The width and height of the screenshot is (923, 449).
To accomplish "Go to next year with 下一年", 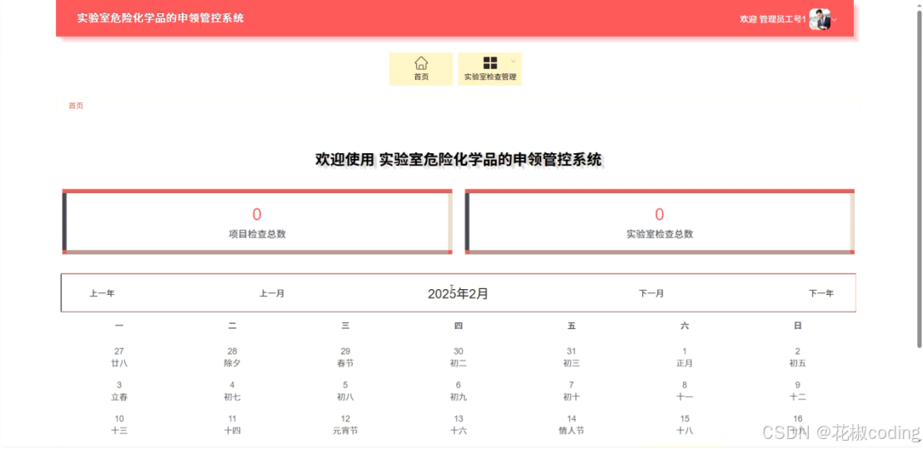I will pyautogui.click(x=820, y=293).
